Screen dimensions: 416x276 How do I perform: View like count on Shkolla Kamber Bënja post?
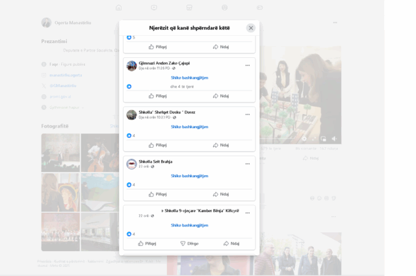tap(131, 234)
